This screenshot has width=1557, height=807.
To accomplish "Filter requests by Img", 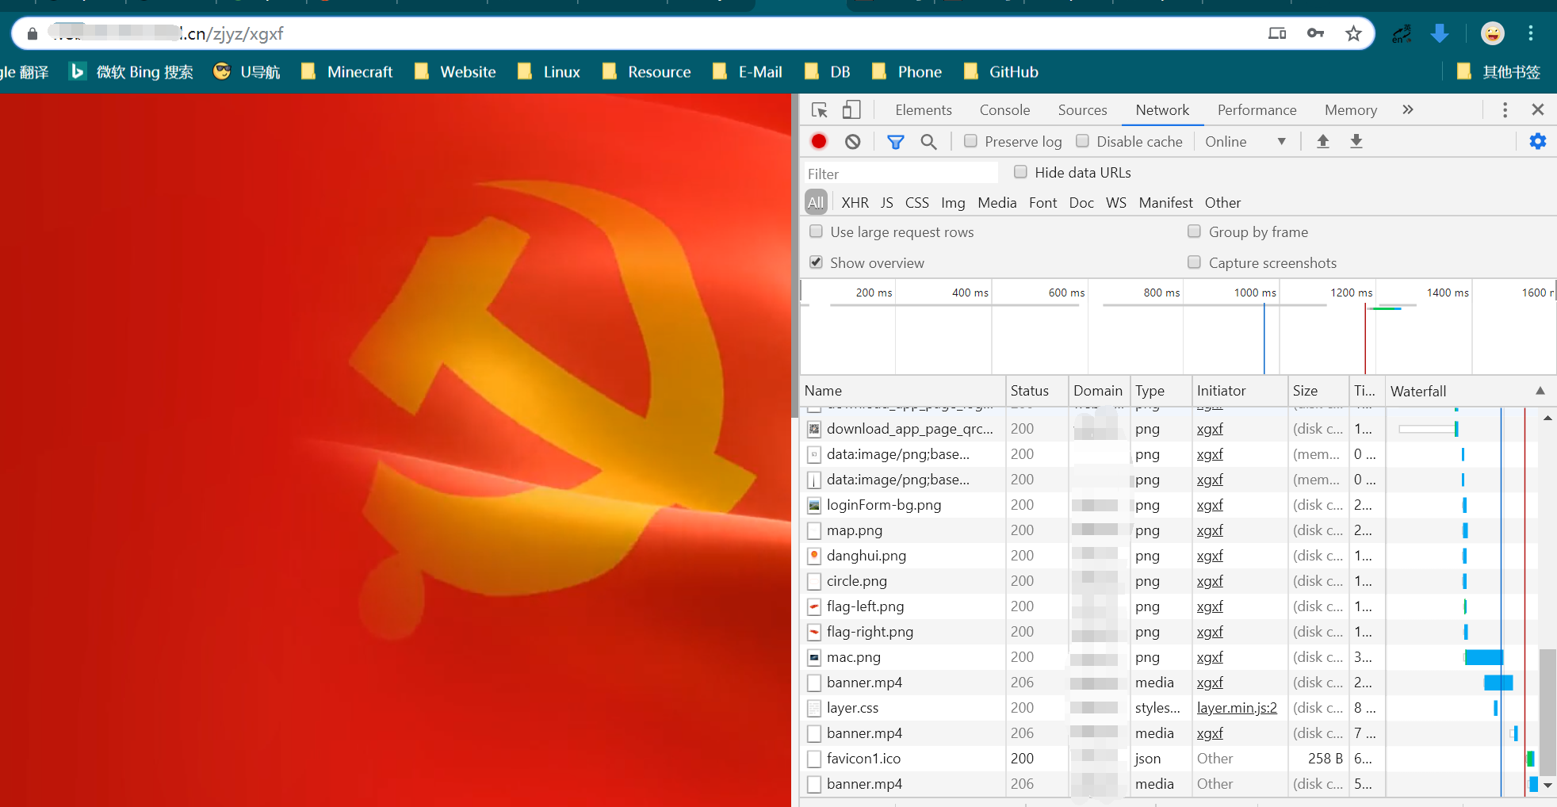I will (x=953, y=203).
